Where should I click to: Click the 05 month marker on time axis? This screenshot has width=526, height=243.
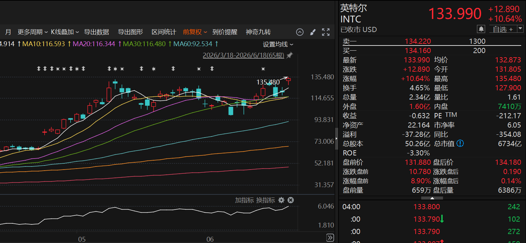(x=82, y=239)
